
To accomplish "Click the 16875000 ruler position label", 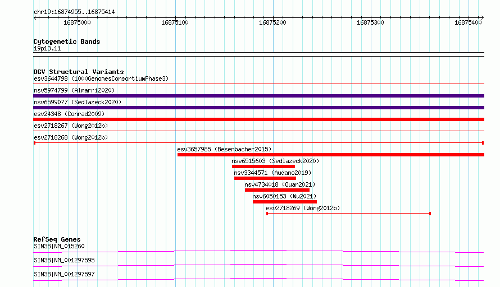I will pos(77,22).
